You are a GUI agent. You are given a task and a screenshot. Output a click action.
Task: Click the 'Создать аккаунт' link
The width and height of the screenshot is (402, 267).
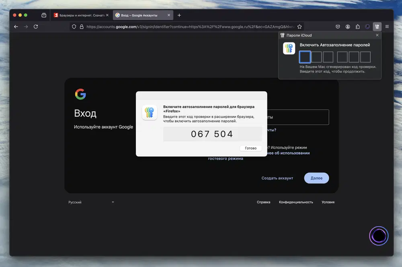[x=277, y=178]
